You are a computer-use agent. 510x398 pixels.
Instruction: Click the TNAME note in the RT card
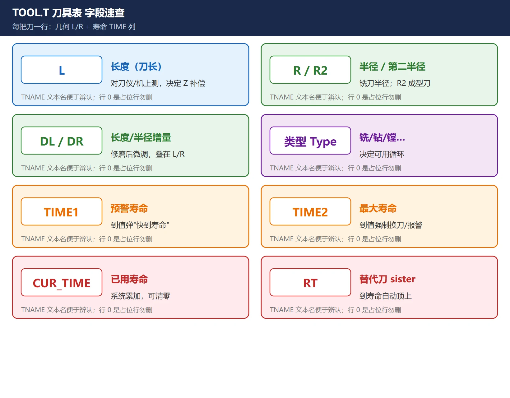coord(336,310)
